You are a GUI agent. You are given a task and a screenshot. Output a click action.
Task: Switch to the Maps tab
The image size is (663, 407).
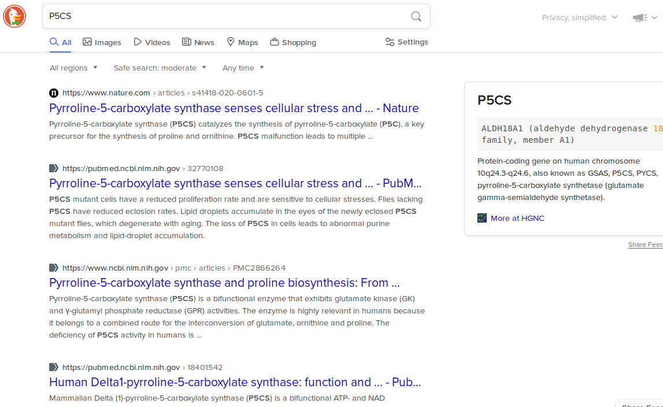[x=242, y=42]
